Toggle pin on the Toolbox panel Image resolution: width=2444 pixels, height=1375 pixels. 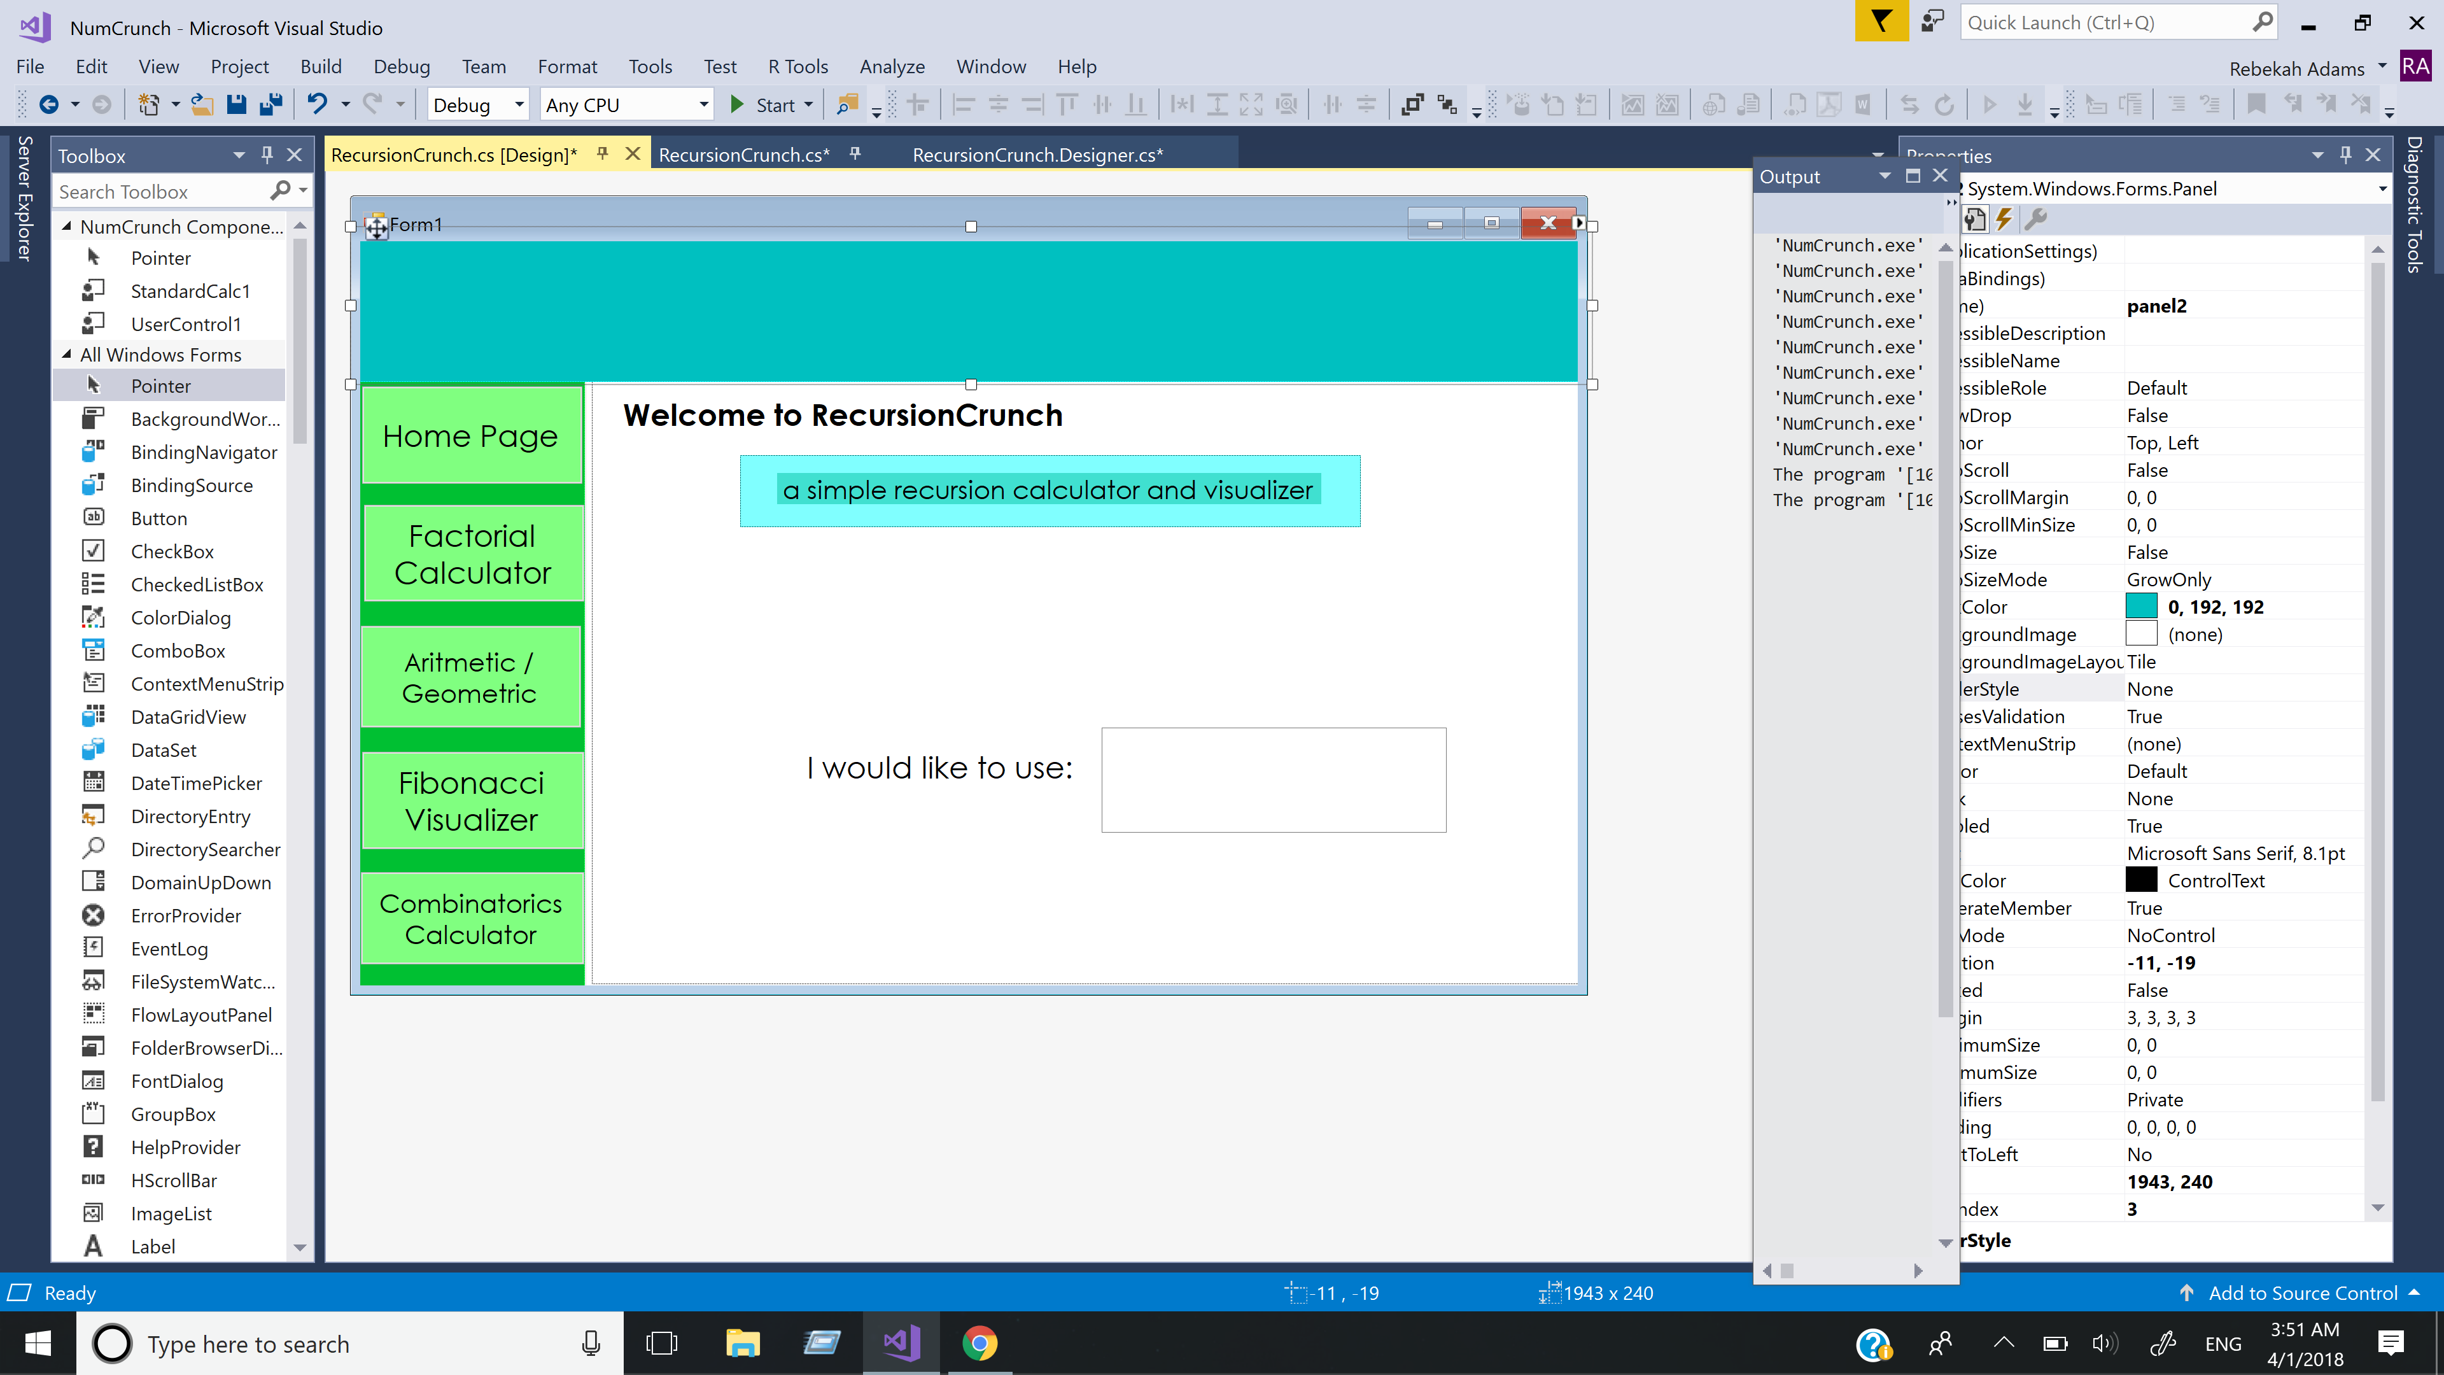tap(267, 155)
